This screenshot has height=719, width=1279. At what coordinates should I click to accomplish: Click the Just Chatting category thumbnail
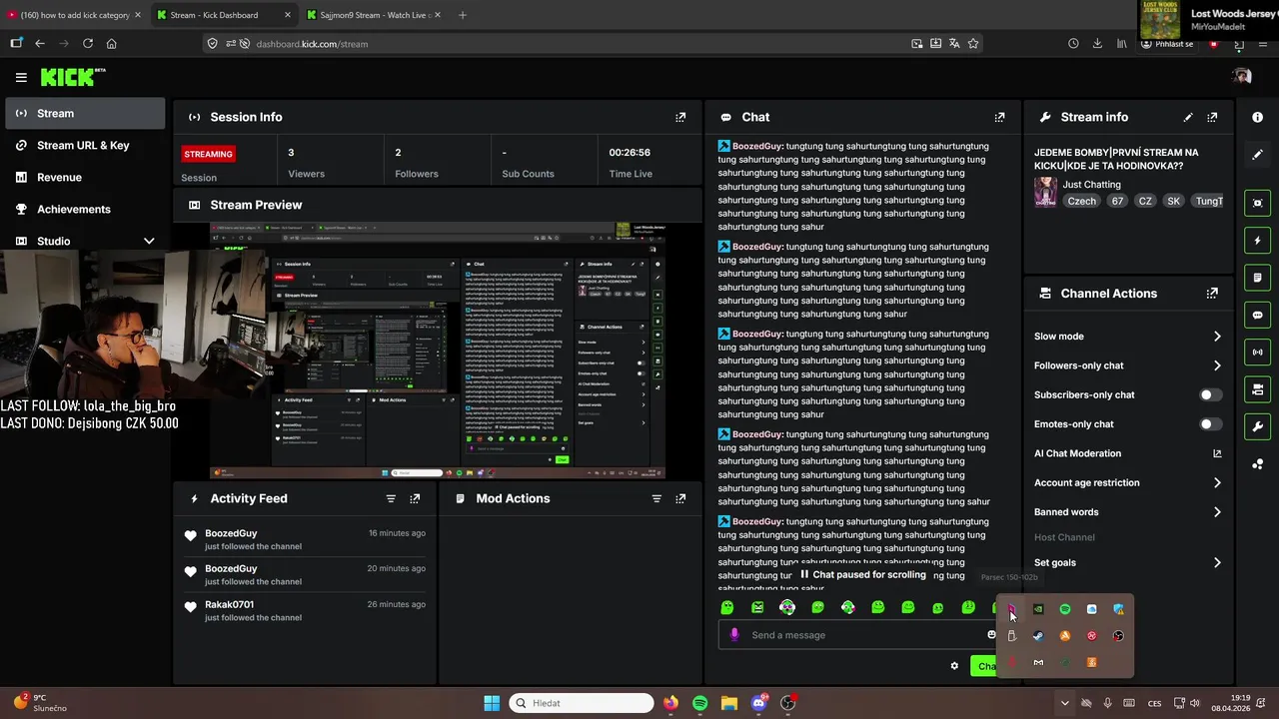(x=1045, y=192)
